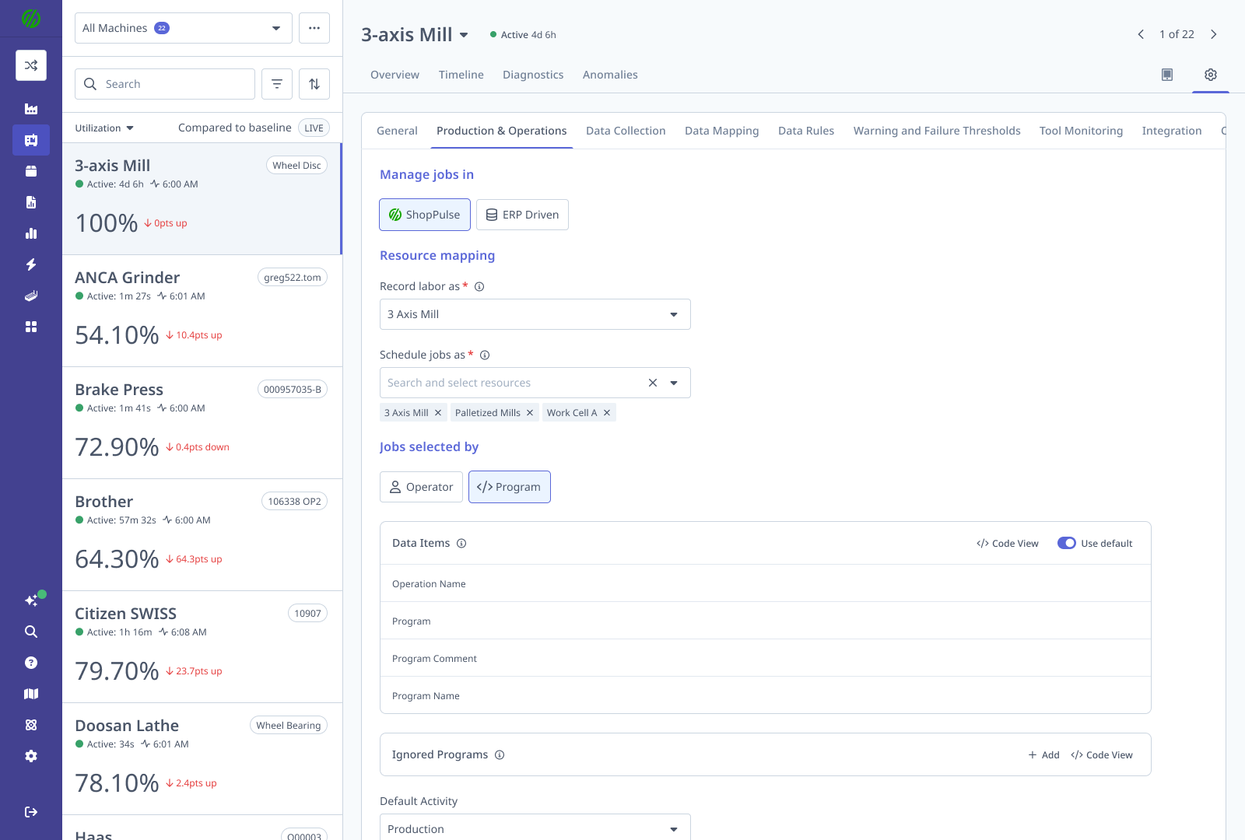The image size is (1245, 840).
Task: Open the Diagnostics section for 3-axis Mill
Action: coord(533,75)
